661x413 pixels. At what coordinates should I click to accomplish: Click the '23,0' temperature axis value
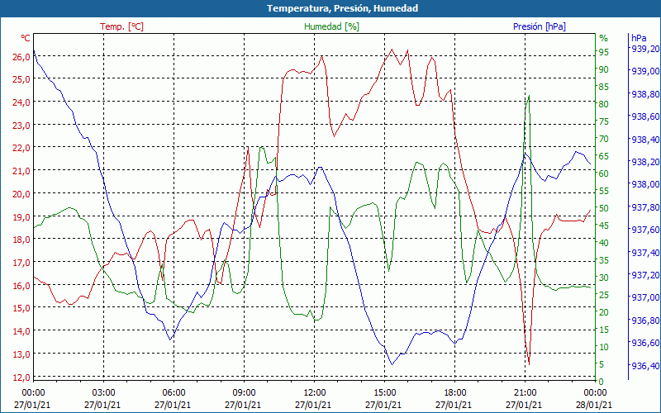[21, 126]
